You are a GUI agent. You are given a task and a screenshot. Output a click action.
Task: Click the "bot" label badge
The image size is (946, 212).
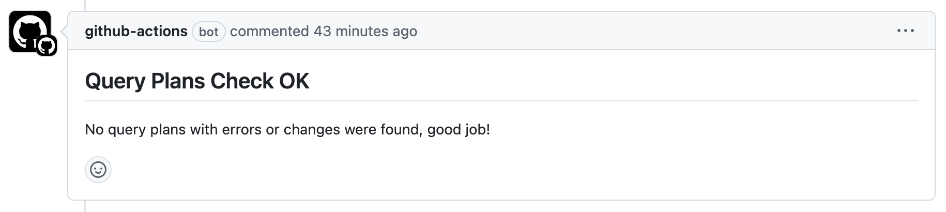pyautogui.click(x=208, y=32)
